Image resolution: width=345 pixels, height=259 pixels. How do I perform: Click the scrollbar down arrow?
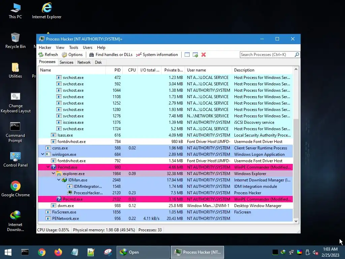pos(296,221)
